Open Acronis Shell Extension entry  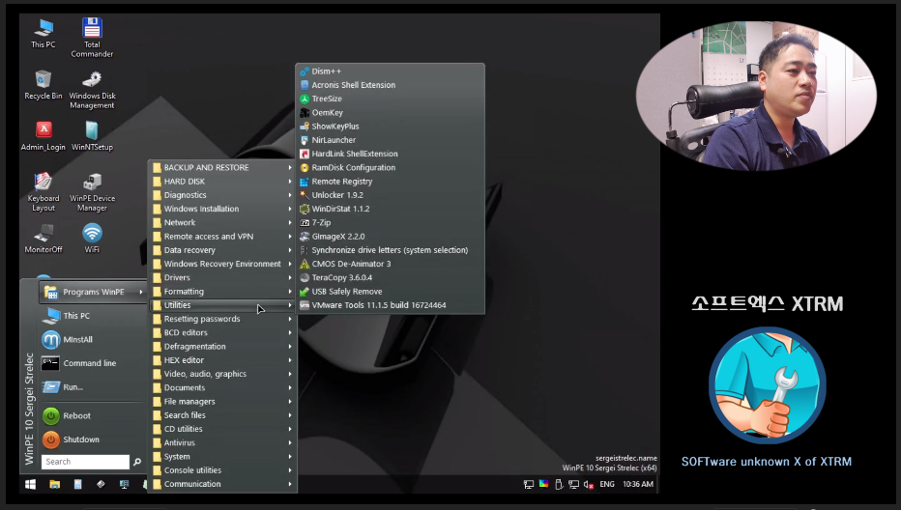pos(390,85)
